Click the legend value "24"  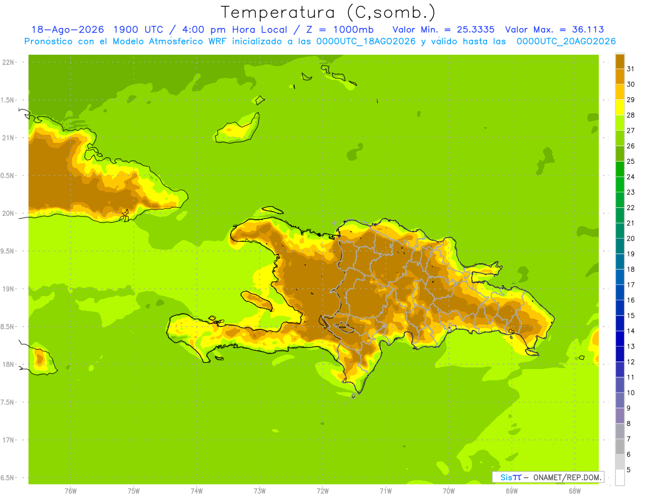click(630, 177)
